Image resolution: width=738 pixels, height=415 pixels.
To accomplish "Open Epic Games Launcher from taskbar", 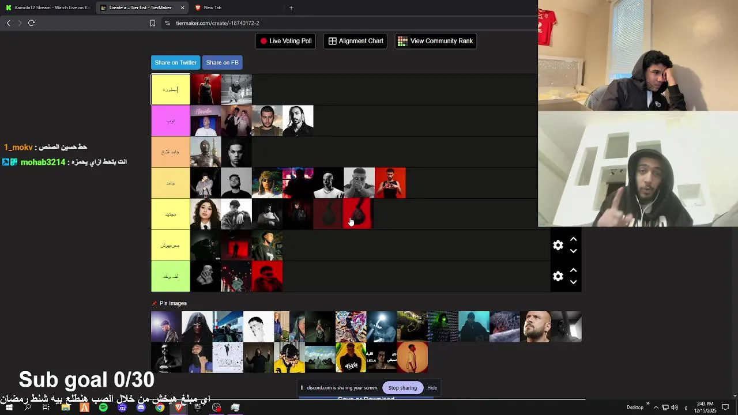I will [x=198, y=408].
